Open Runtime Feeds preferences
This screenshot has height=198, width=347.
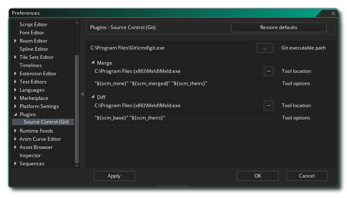[x=36, y=131]
